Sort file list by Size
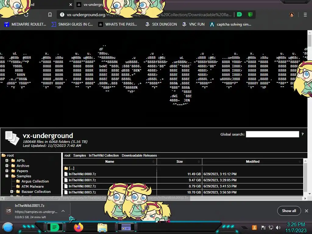Image resolution: width=312 pixels, height=234 pixels. (179, 161)
